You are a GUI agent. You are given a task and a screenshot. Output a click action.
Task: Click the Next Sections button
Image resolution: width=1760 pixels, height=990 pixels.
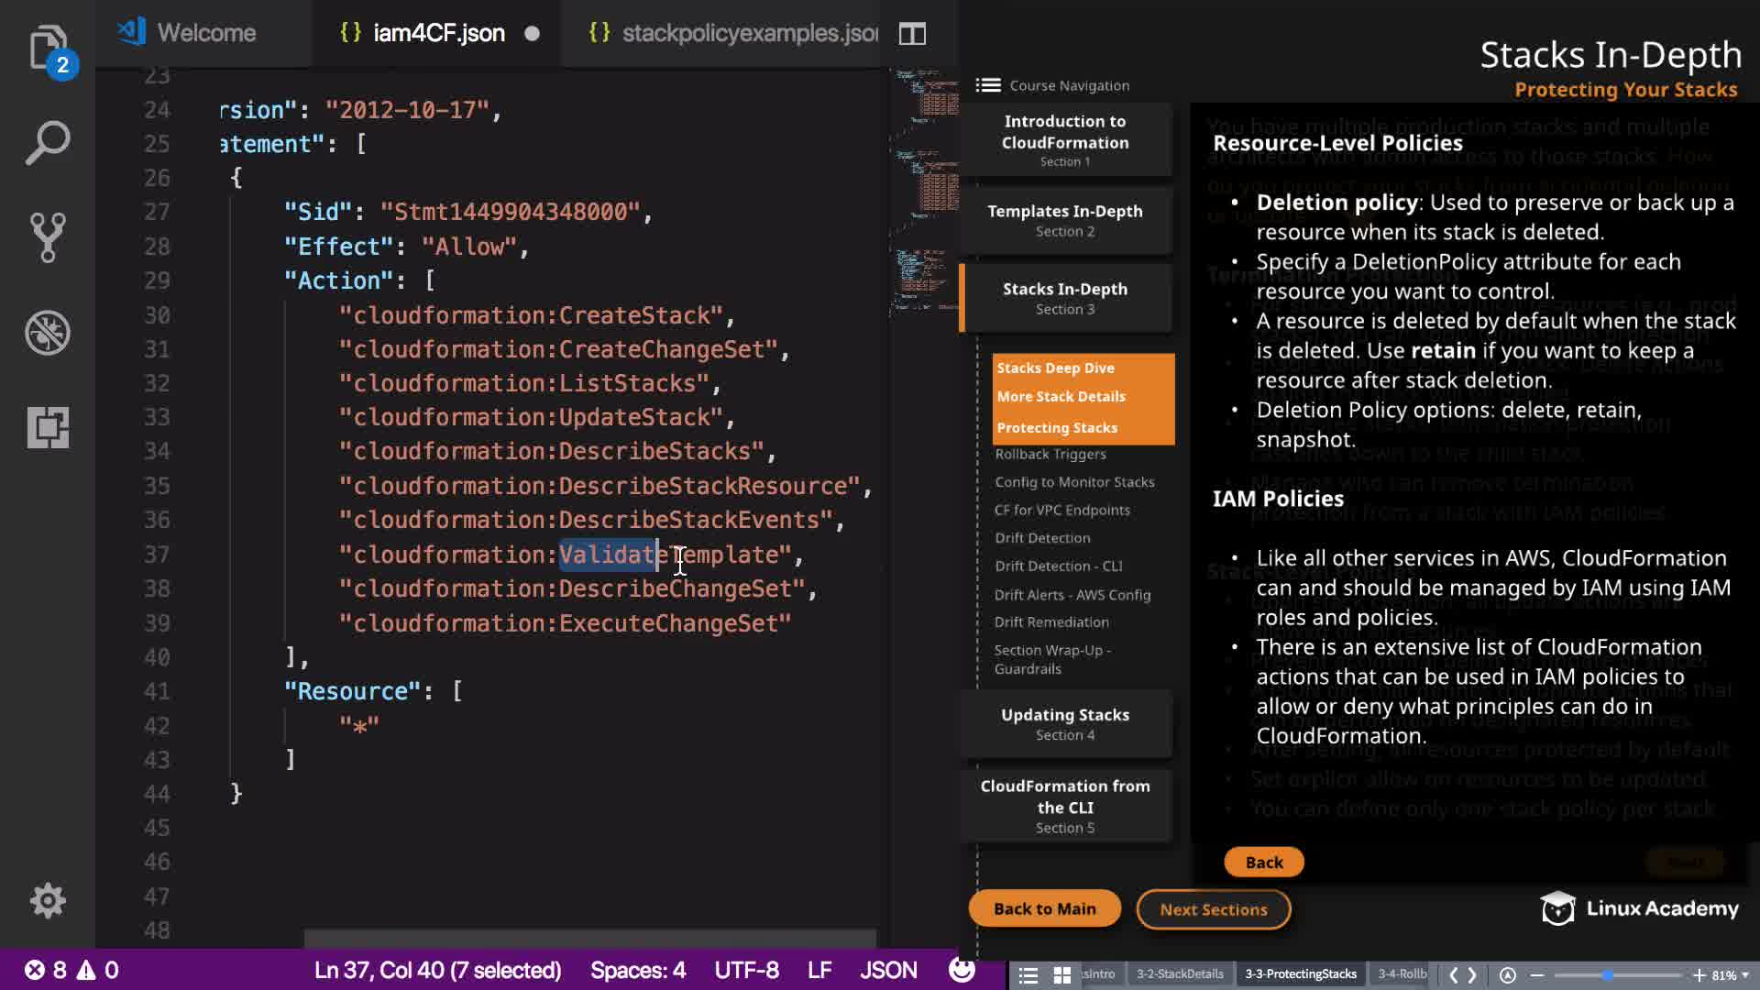(x=1213, y=909)
